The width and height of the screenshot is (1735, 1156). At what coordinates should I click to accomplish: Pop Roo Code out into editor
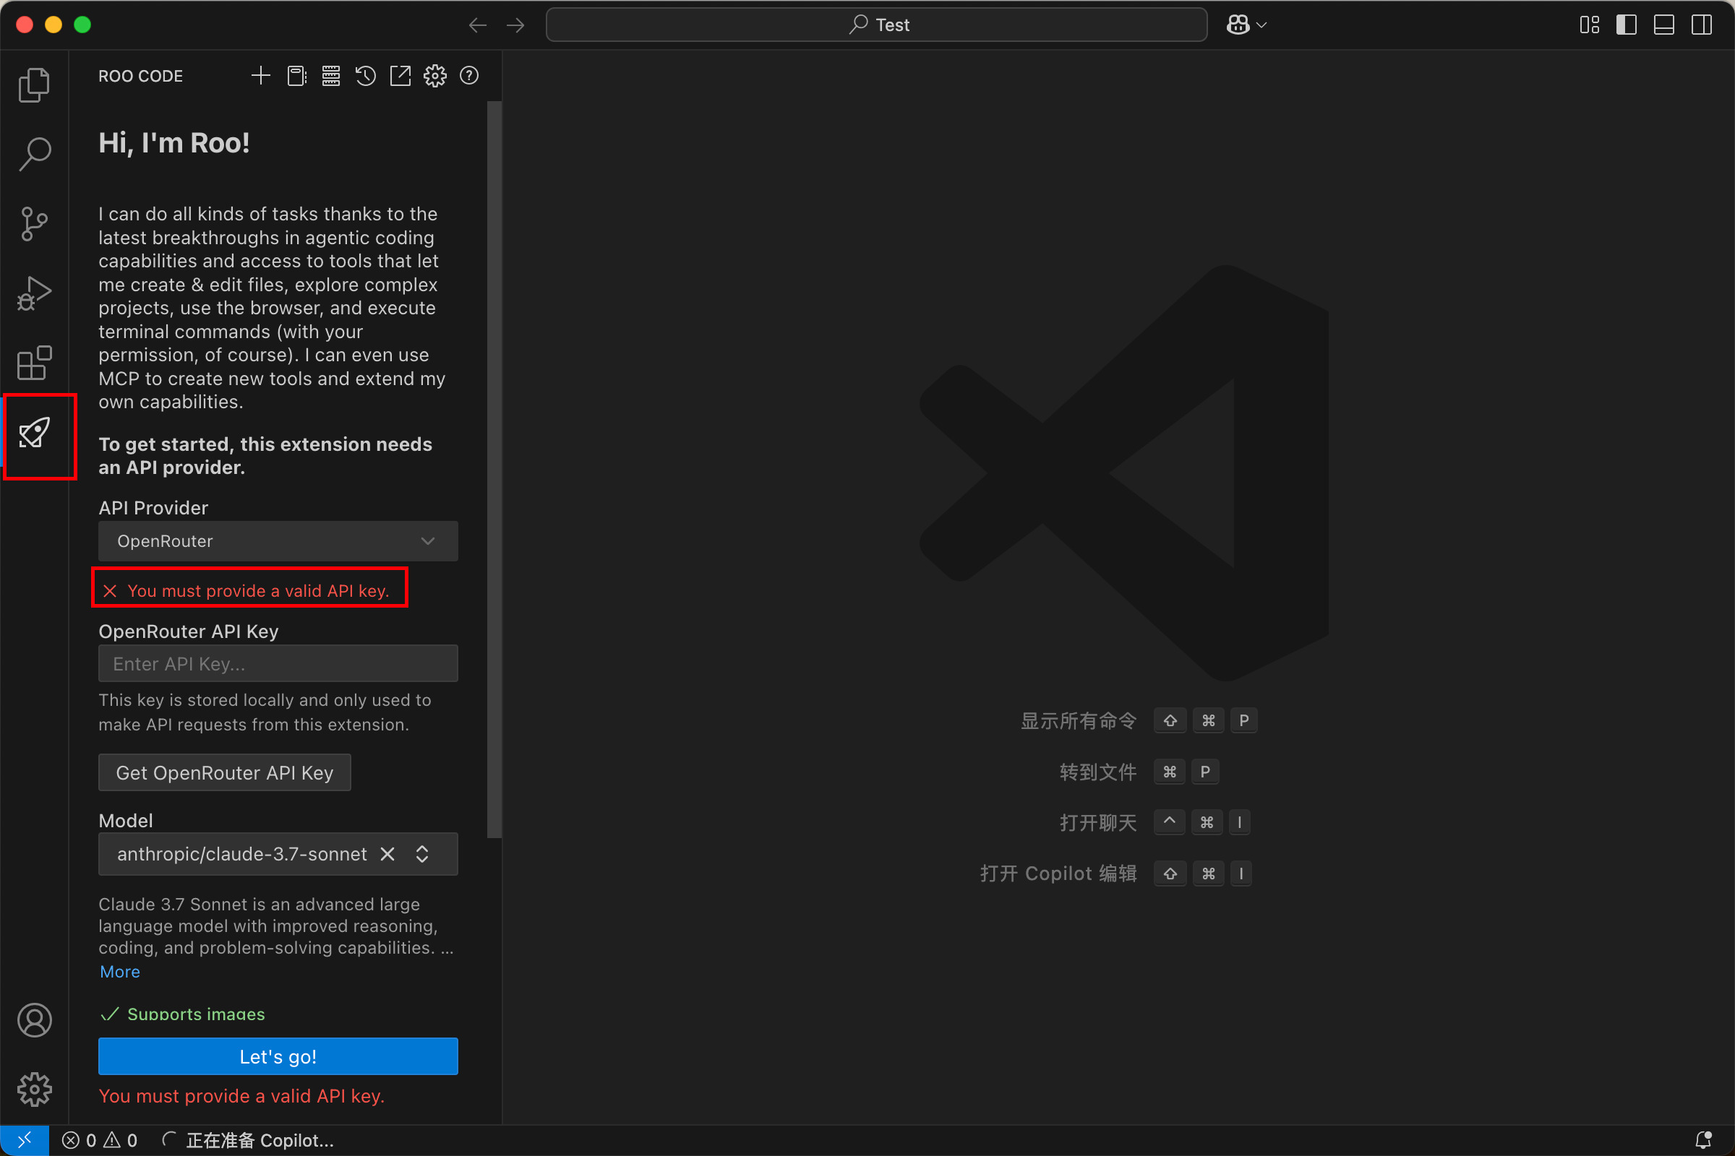tap(400, 76)
